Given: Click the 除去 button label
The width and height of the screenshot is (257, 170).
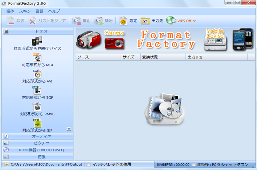Looking at the screenshot, I should coord(20,21).
